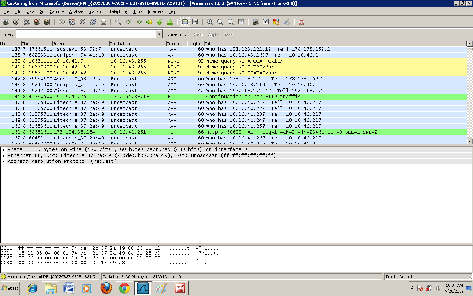473x296 pixels.
Task: Select packet 145 HTTP row
Action: (x=233, y=96)
